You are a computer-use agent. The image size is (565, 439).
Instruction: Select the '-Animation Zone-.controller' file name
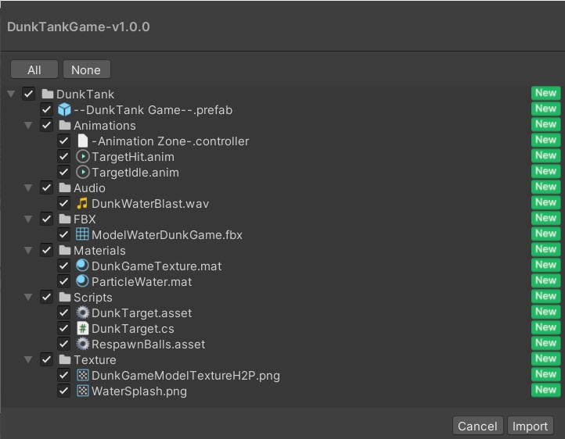click(x=170, y=141)
